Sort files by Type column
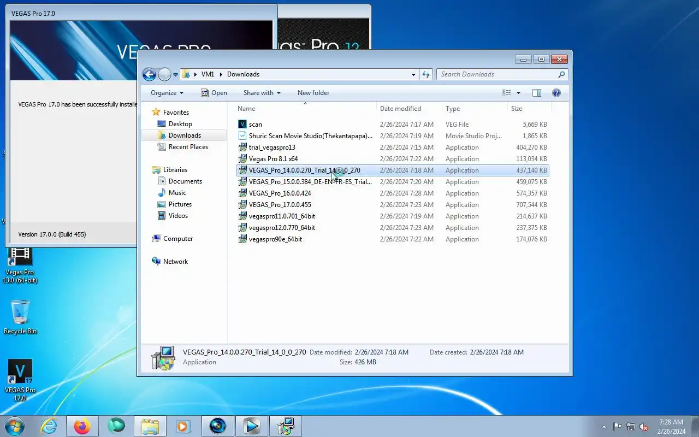Image resolution: width=699 pixels, height=437 pixels. coord(475,109)
